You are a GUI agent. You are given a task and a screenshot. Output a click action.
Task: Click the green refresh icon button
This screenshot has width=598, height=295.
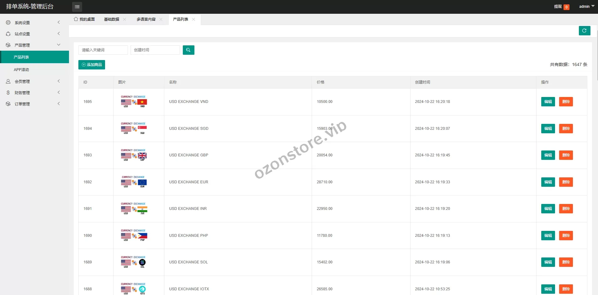coord(584,31)
